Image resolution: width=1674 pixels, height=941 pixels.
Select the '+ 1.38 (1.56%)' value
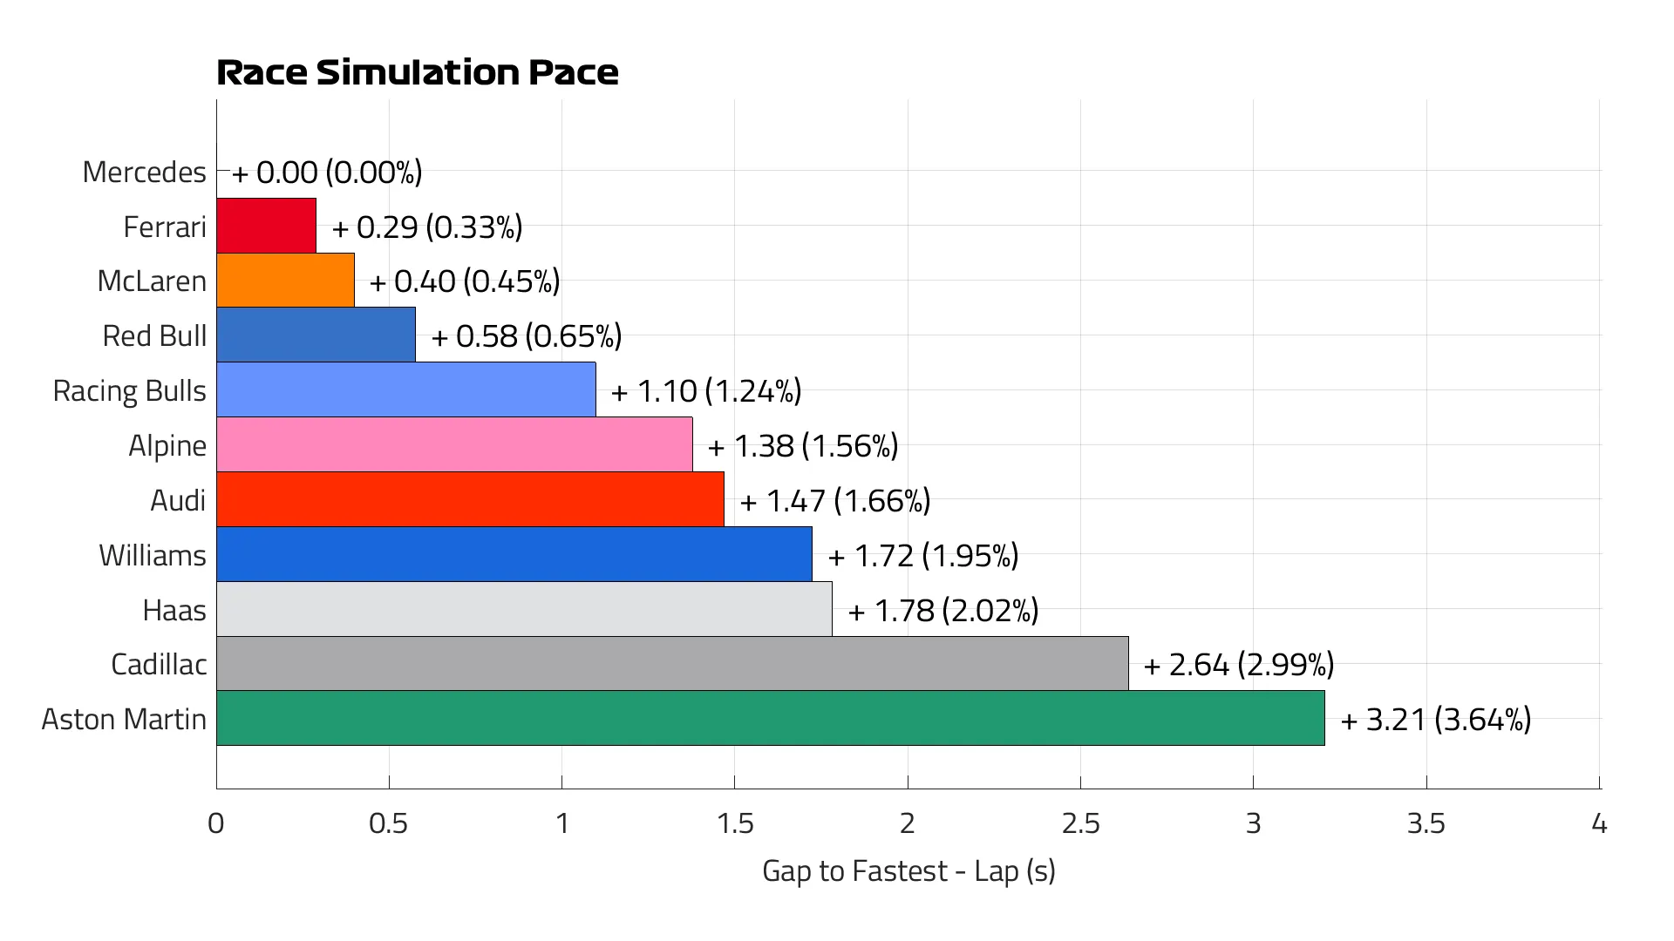pos(803,446)
